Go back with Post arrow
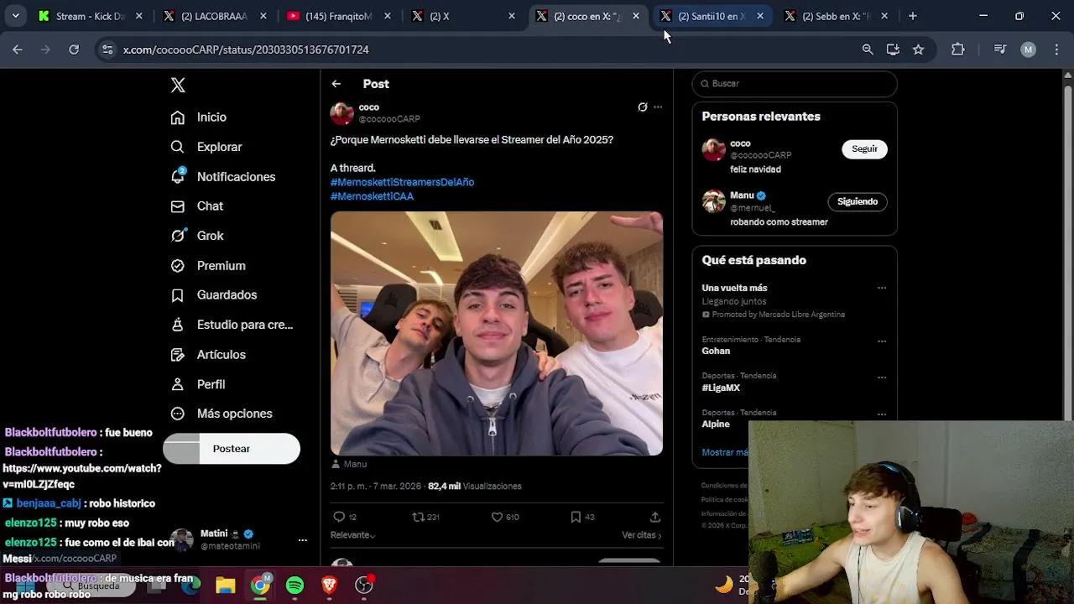The height and width of the screenshot is (604, 1074). click(336, 84)
